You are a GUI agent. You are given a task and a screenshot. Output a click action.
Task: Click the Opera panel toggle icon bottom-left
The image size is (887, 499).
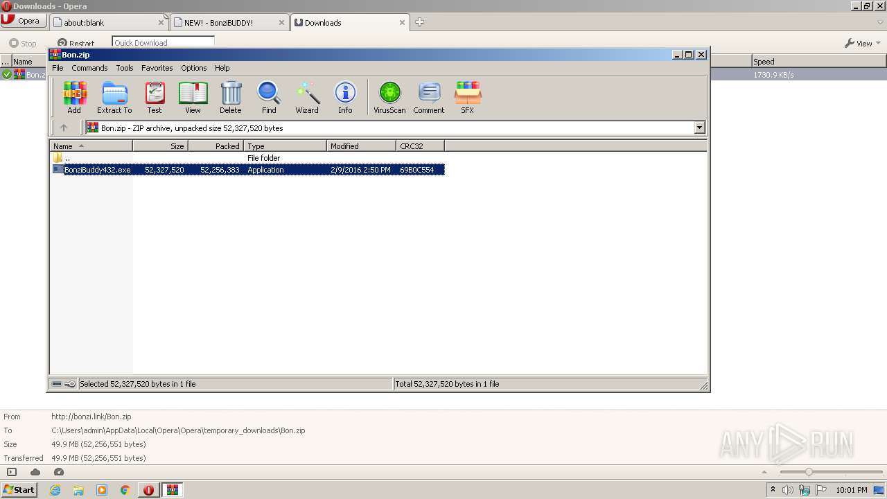point(12,472)
